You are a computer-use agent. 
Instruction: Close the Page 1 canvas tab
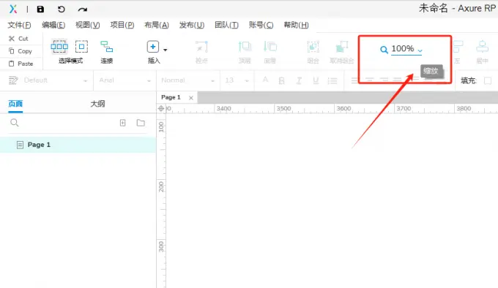click(x=191, y=98)
